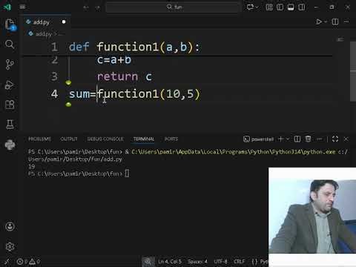
Task: Show errors and warnings count in status bar
Action: (28, 261)
